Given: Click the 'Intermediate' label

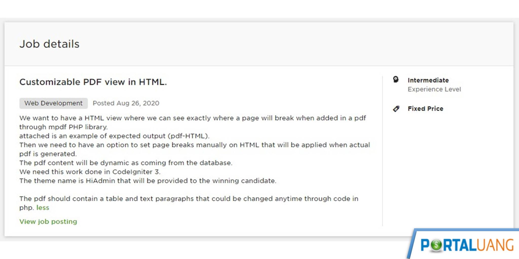Looking at the screenshot, I should click(x=428, y=80).
